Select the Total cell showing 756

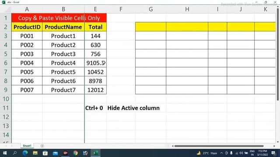[95, 54]
